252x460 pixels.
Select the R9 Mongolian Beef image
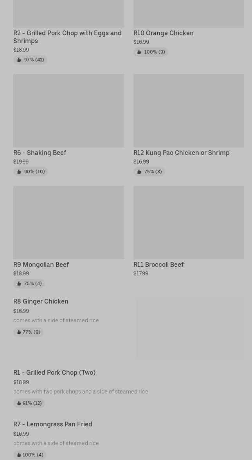point(68,222)
